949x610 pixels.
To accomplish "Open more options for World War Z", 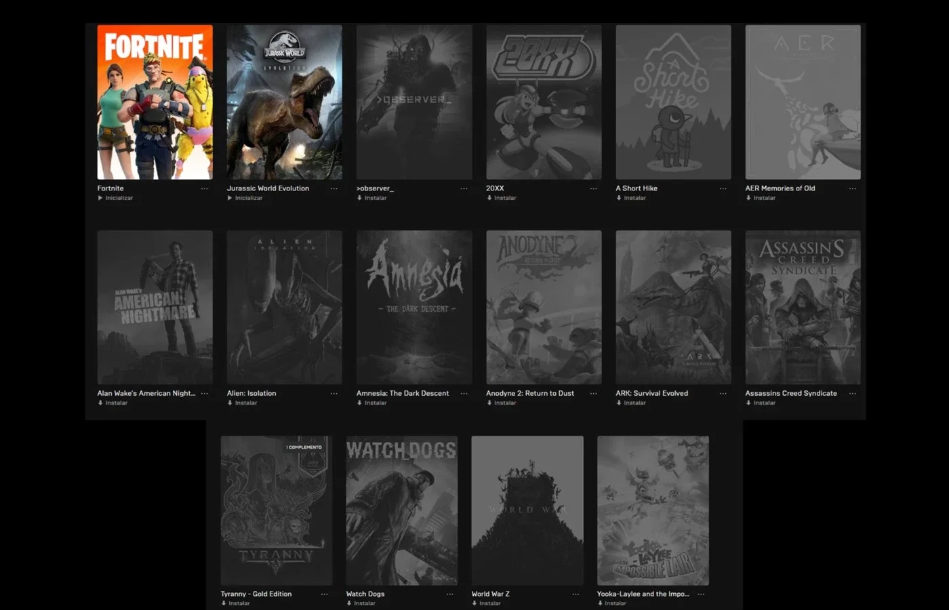I will [x=575, y=594].
